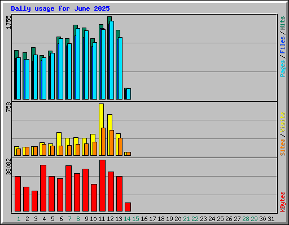This screenshot has width=289, height=225.
Task: Click day 15 on the x-axis
Action: coord(135,219)
